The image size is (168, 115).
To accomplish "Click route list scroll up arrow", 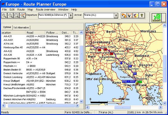I will click(x=81, y=32).
